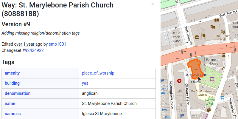Click the blue bicycle rental icon
This screenshot has height=119, width=238.
coord(223,98)
